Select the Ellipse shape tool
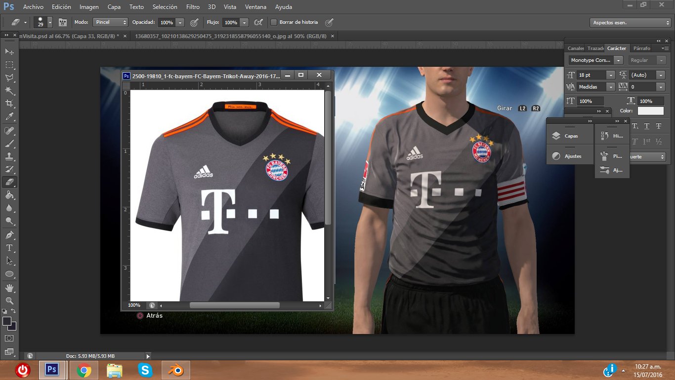 9,274
